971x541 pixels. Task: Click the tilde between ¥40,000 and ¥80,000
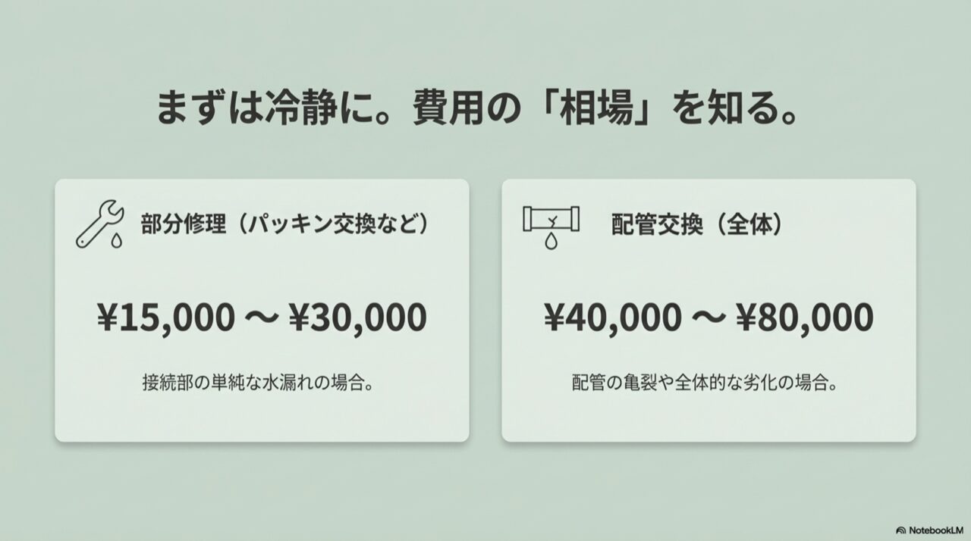pyautogui.click(x=708, y=319)
